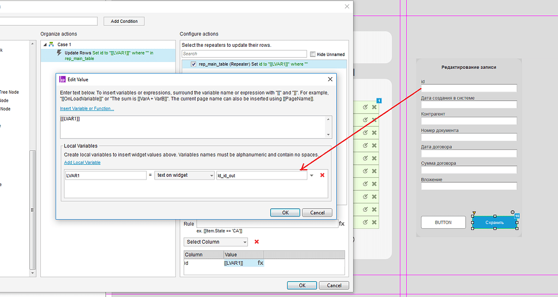
Task: Select the Update Rows action
Action: (108, 55)
